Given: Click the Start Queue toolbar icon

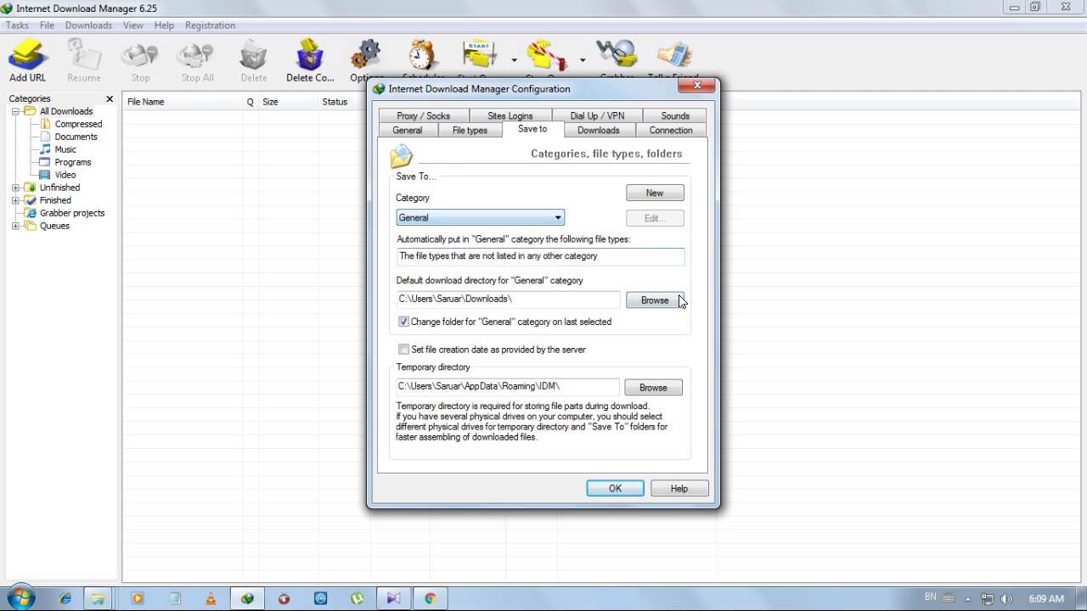Looking at the screenshot, I should point(479,55).
